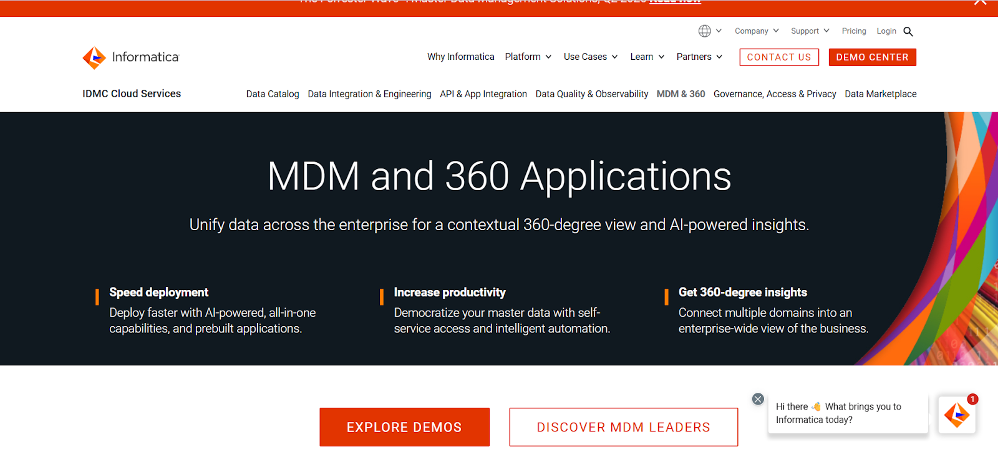The height and width of the screenshot is (457, 998).
Task: Click IDMC Cloud Services heading
Action: pos(132,94)
